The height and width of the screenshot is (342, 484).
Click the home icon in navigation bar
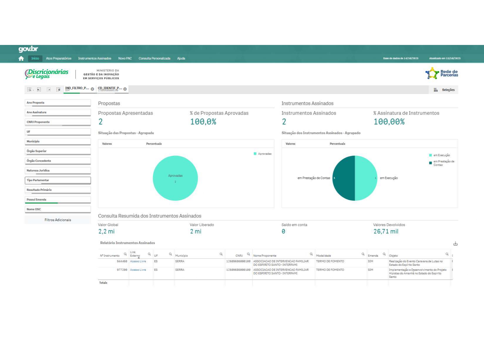click(21, 58)
